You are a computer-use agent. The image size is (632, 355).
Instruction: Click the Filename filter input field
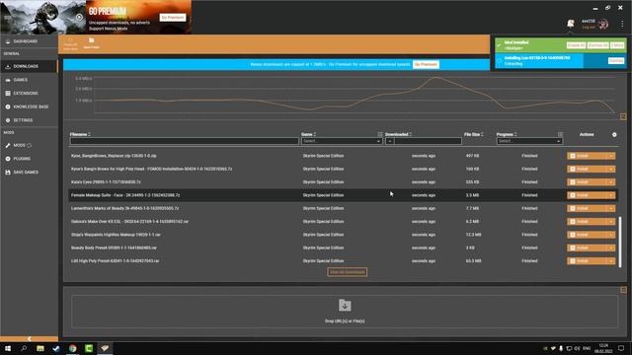185,141
